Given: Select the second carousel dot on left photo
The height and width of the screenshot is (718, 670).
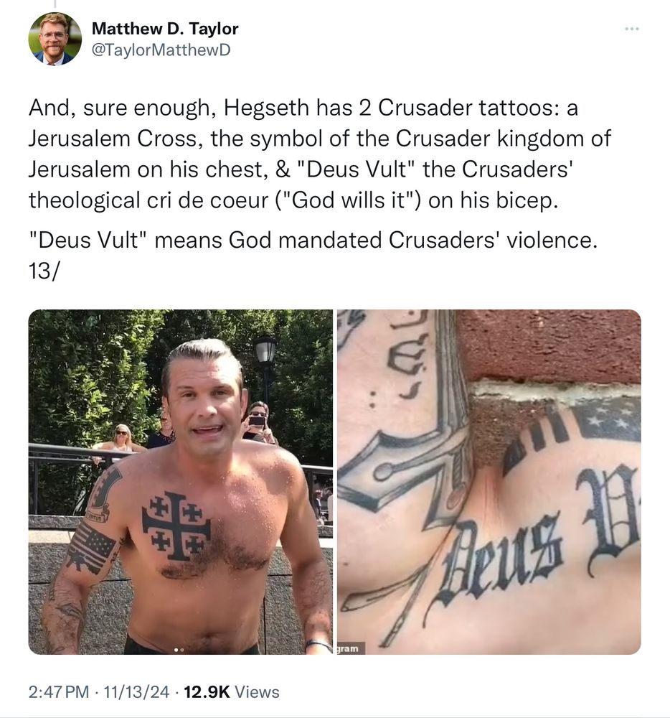Looking at the screenshot, I should pyautogui.click(x=181, y=649).
